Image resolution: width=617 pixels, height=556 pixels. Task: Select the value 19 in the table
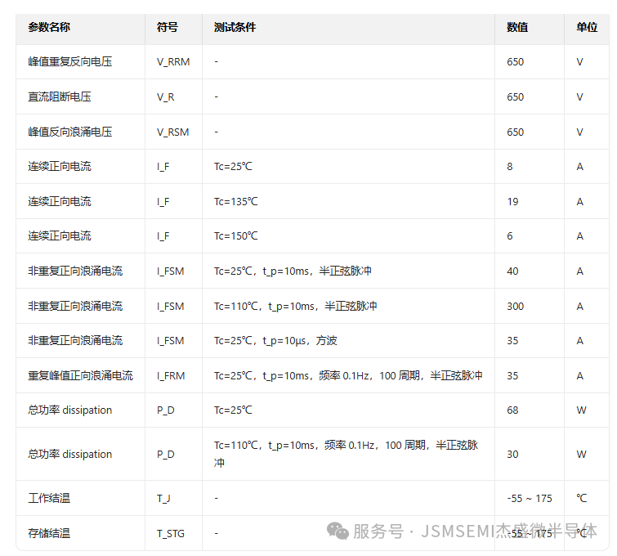point(512,201)
